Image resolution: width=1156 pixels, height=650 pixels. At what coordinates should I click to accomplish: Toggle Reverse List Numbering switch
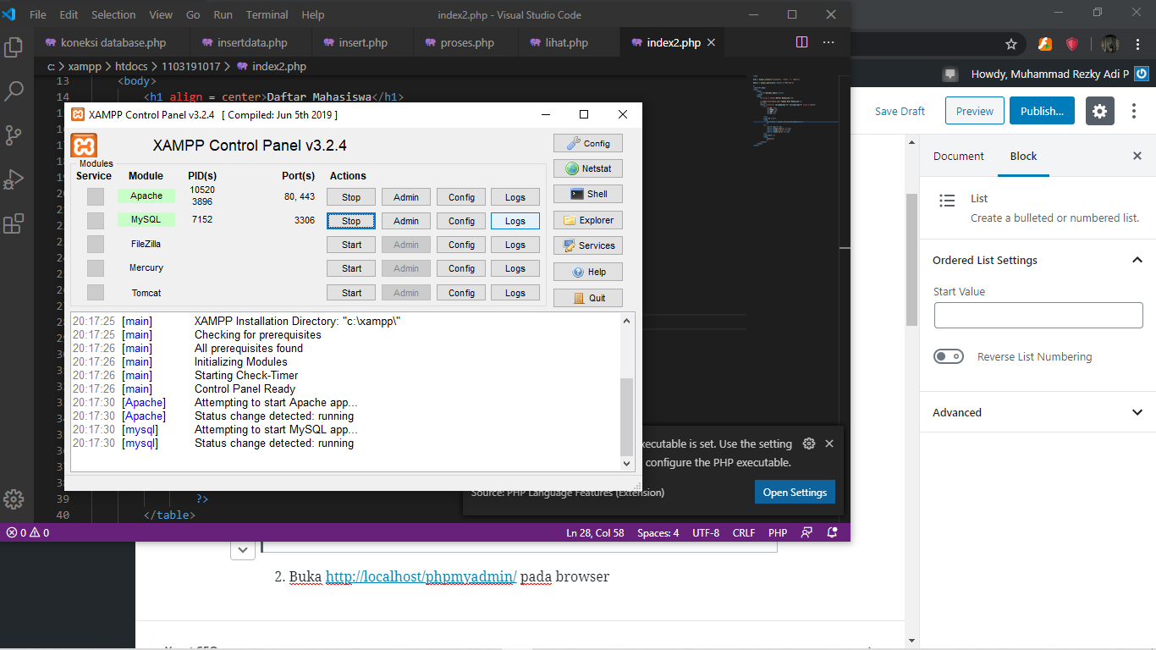949,356
